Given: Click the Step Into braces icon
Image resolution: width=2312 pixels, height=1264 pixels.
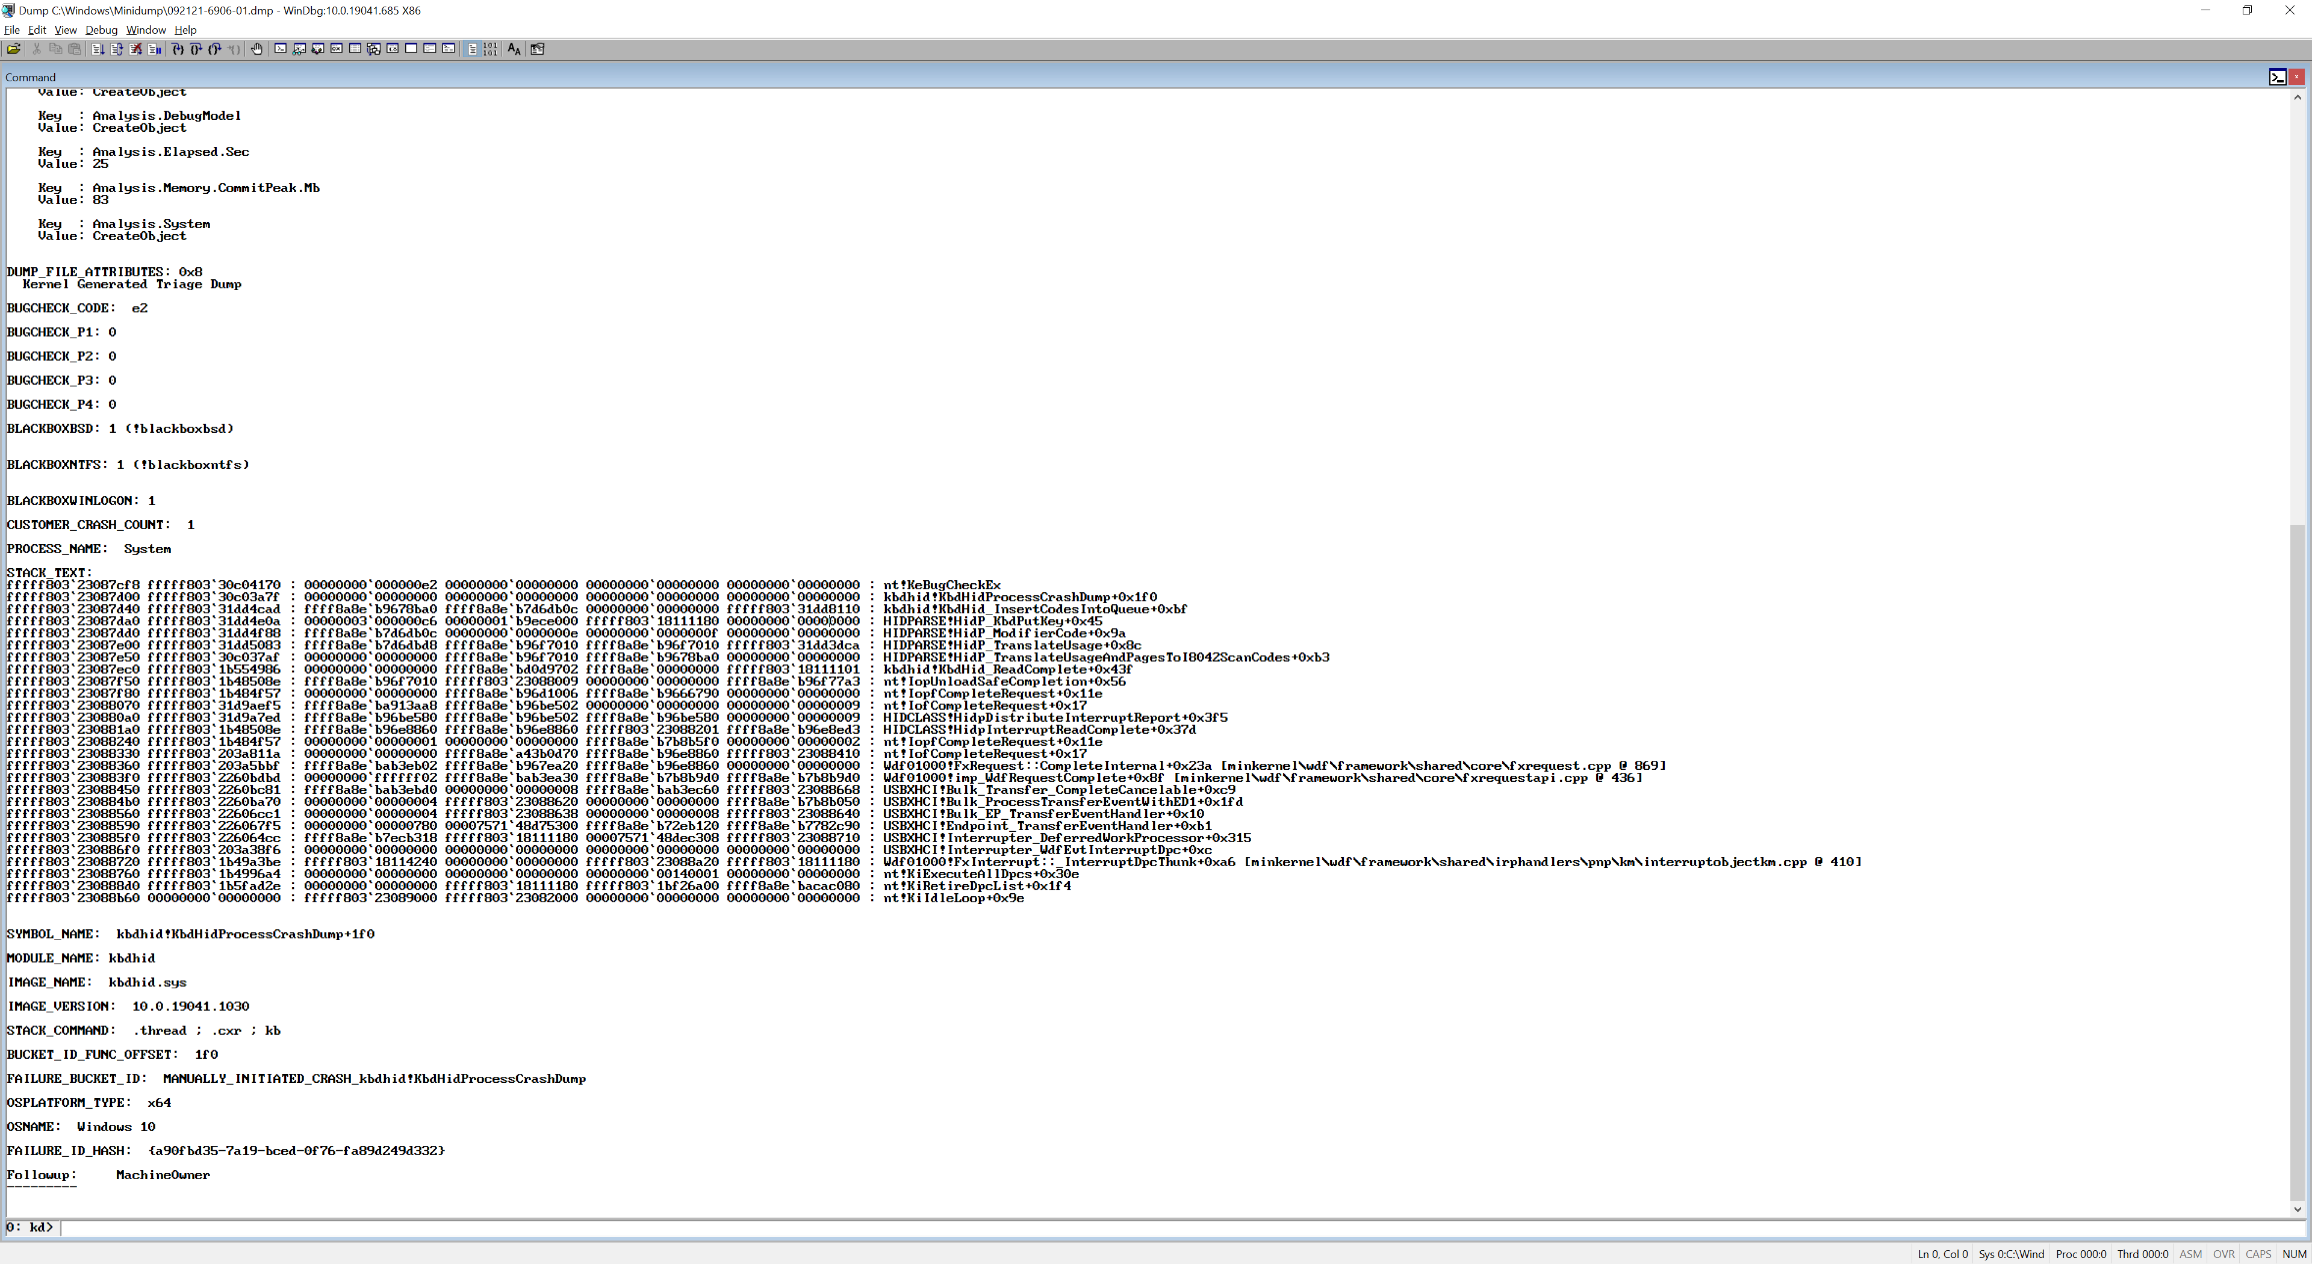Looking at the screenshot, I should (178, 49).
